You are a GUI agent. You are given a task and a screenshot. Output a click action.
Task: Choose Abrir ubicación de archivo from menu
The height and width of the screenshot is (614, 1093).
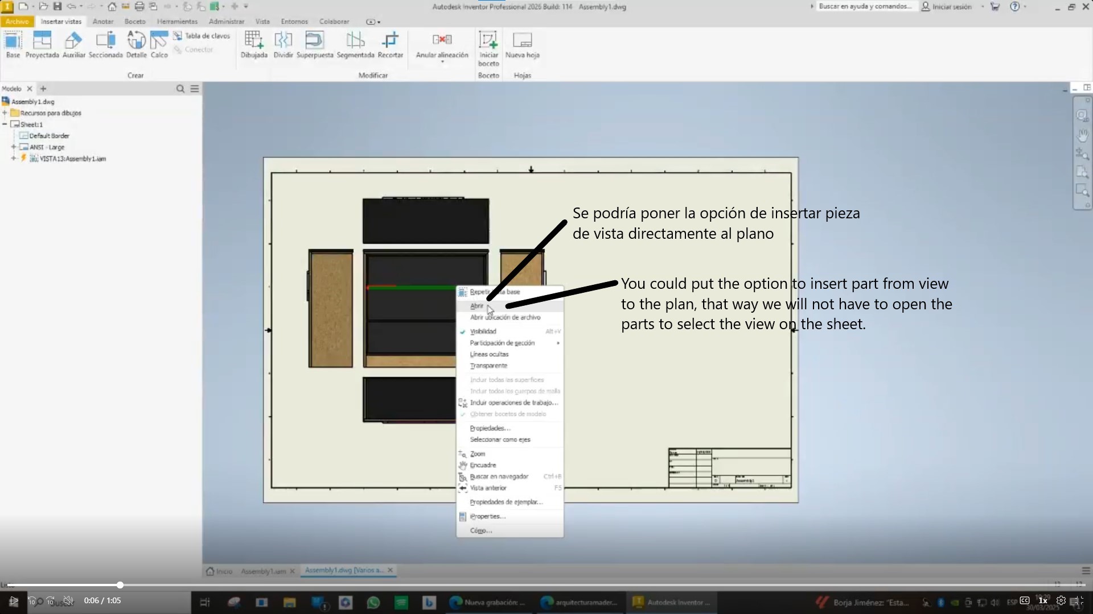click(x=506, y=317)
